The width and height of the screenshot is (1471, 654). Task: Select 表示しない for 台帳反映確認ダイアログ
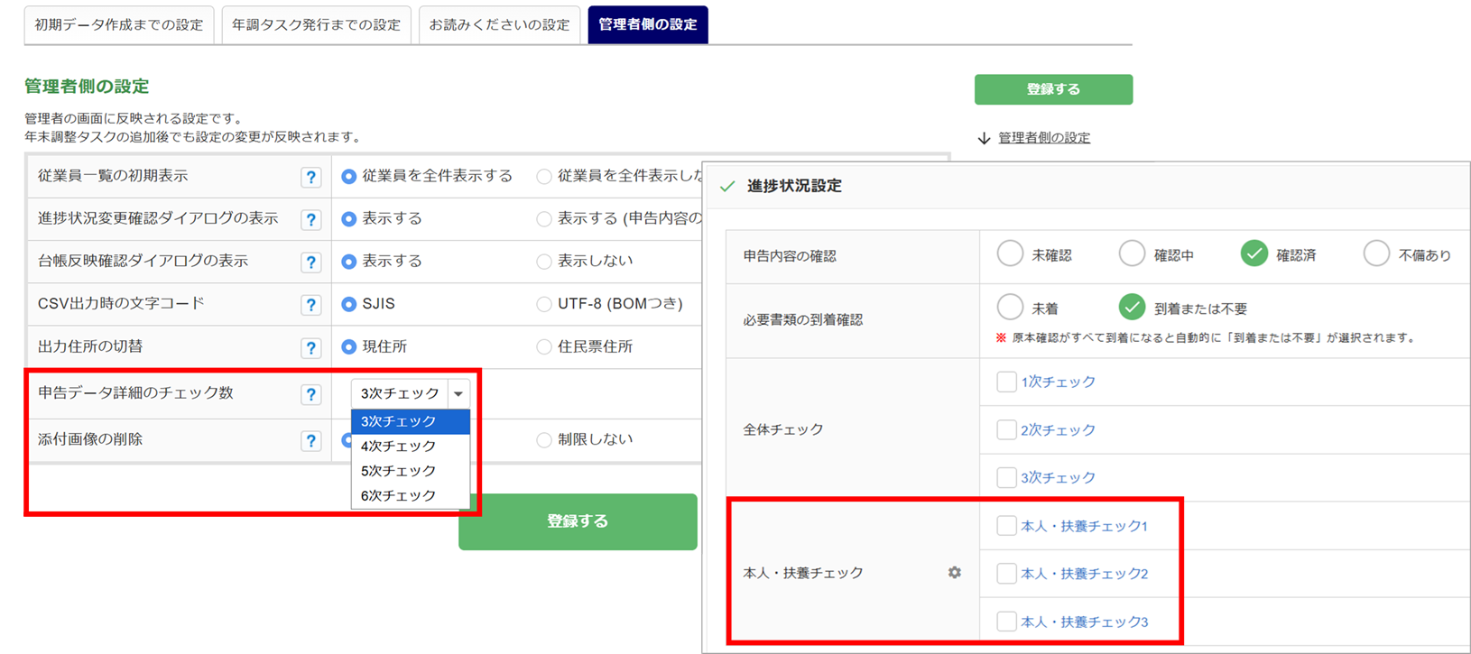pyautogui.click(x=543, y=262)
